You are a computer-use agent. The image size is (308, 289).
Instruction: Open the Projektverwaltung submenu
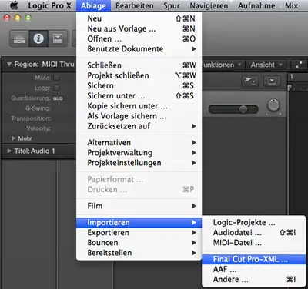pyautogui.click(x=139, y=153)
